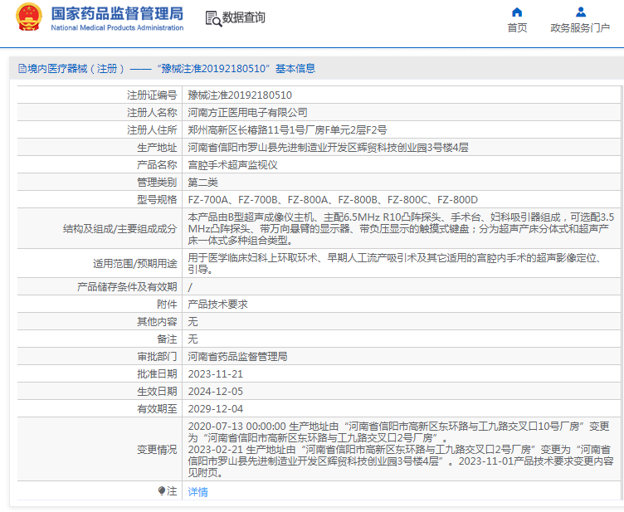
Task: Select effective date 2024-12-05
Action: click(x=215, y=392)
